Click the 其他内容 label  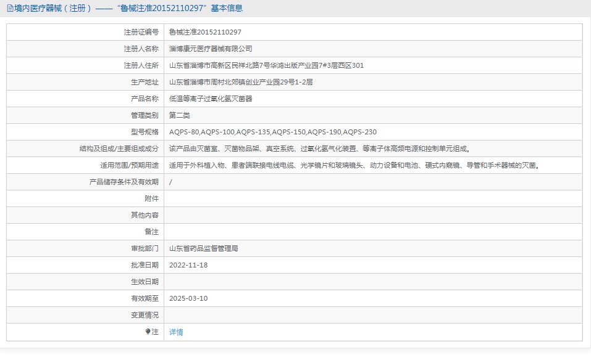click(145, 215)
